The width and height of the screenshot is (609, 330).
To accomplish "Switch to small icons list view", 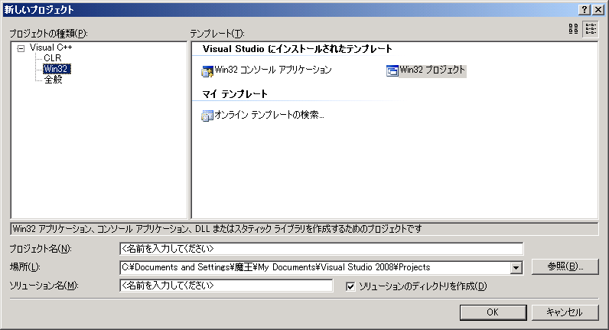I will tap(591, 29).
